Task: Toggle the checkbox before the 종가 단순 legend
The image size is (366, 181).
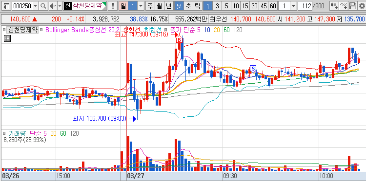Action: click(166, 30)
